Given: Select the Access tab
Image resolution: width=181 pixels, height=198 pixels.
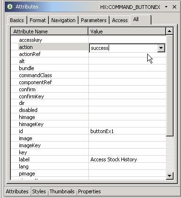Looking at the screenshot, I should pyautogui.click(x=120, y=20).
